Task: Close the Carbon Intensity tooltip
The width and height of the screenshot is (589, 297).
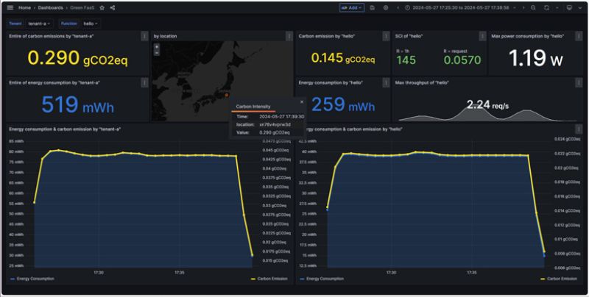Action: (x=301, y=101)
